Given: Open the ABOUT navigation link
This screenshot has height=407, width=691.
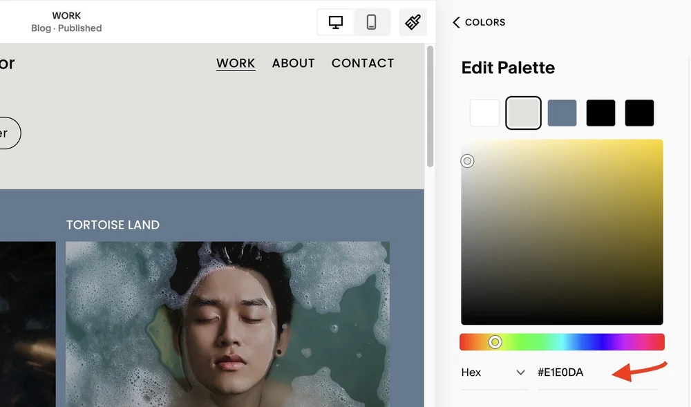Looking at the screenshot, I should pyautogui.click(x=294, y=64).
